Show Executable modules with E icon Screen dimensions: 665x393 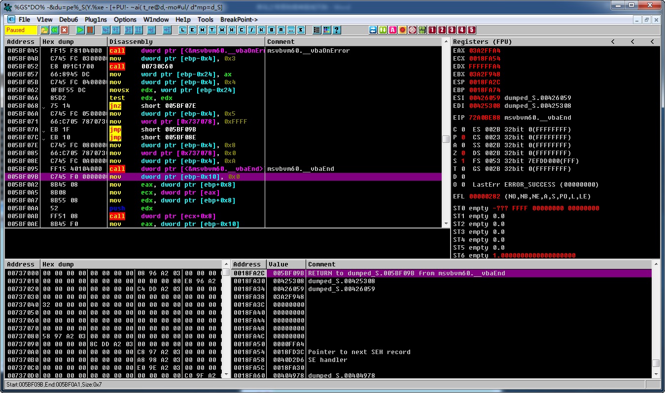(192, 30)
